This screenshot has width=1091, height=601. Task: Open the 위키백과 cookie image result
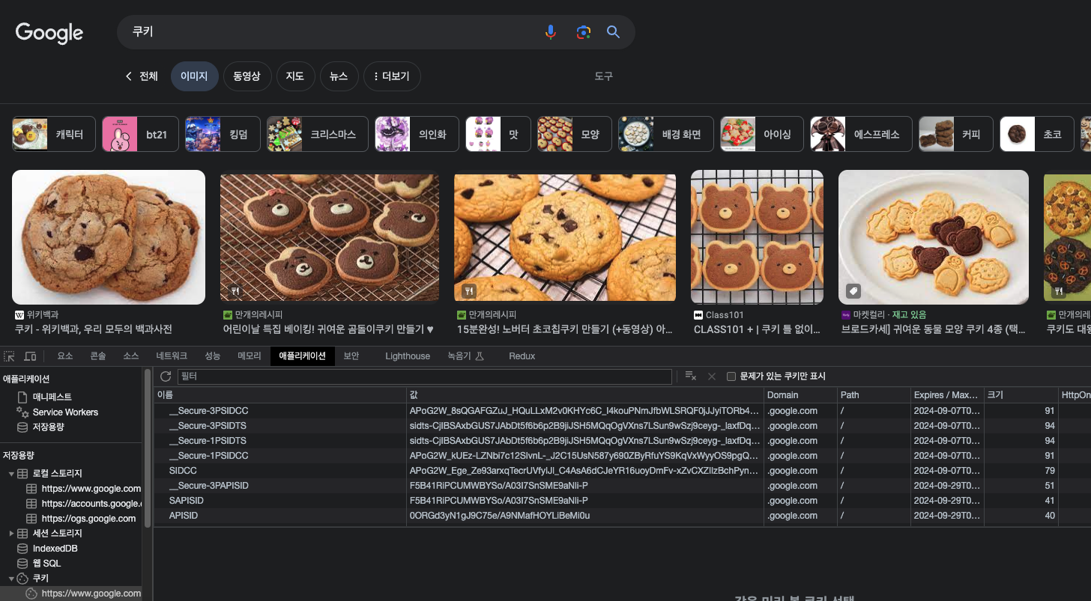(109, 237)
